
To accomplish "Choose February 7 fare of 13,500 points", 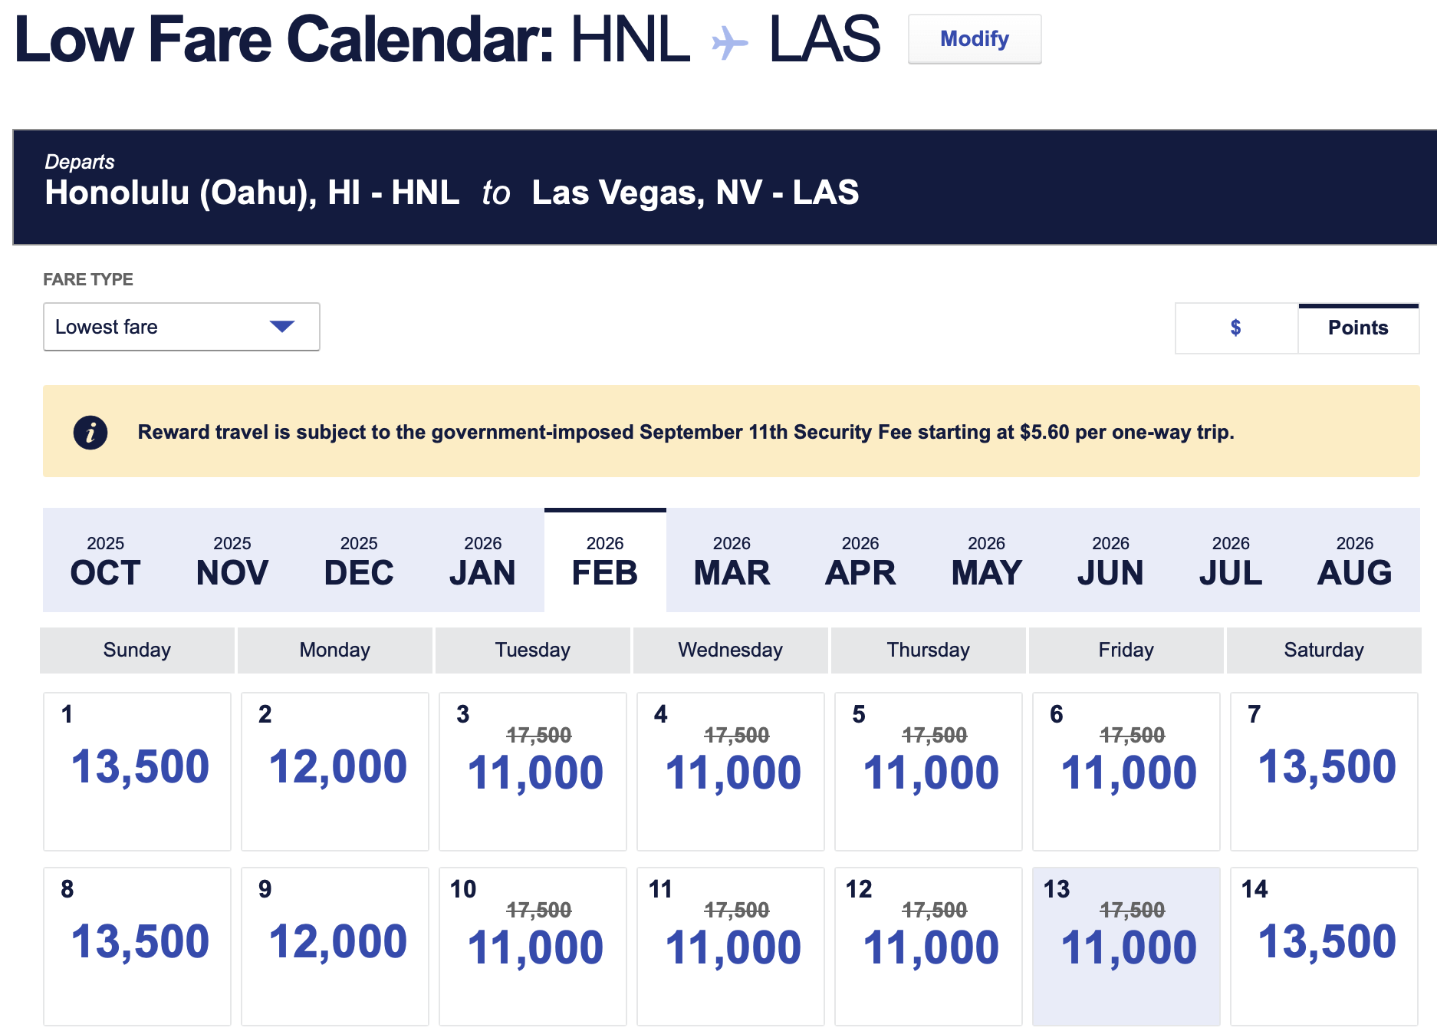I will [1324, 772].
